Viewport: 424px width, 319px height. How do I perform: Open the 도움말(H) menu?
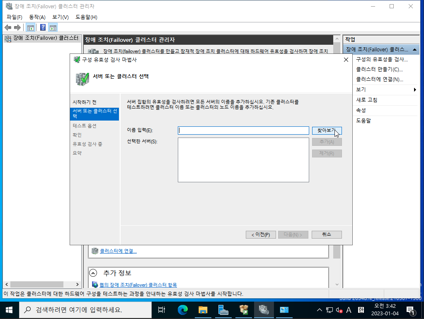point(86,17)
